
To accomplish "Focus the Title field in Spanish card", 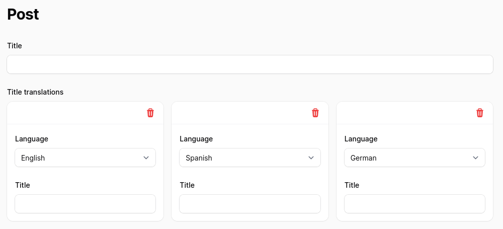I will click(x=250, y=204).
